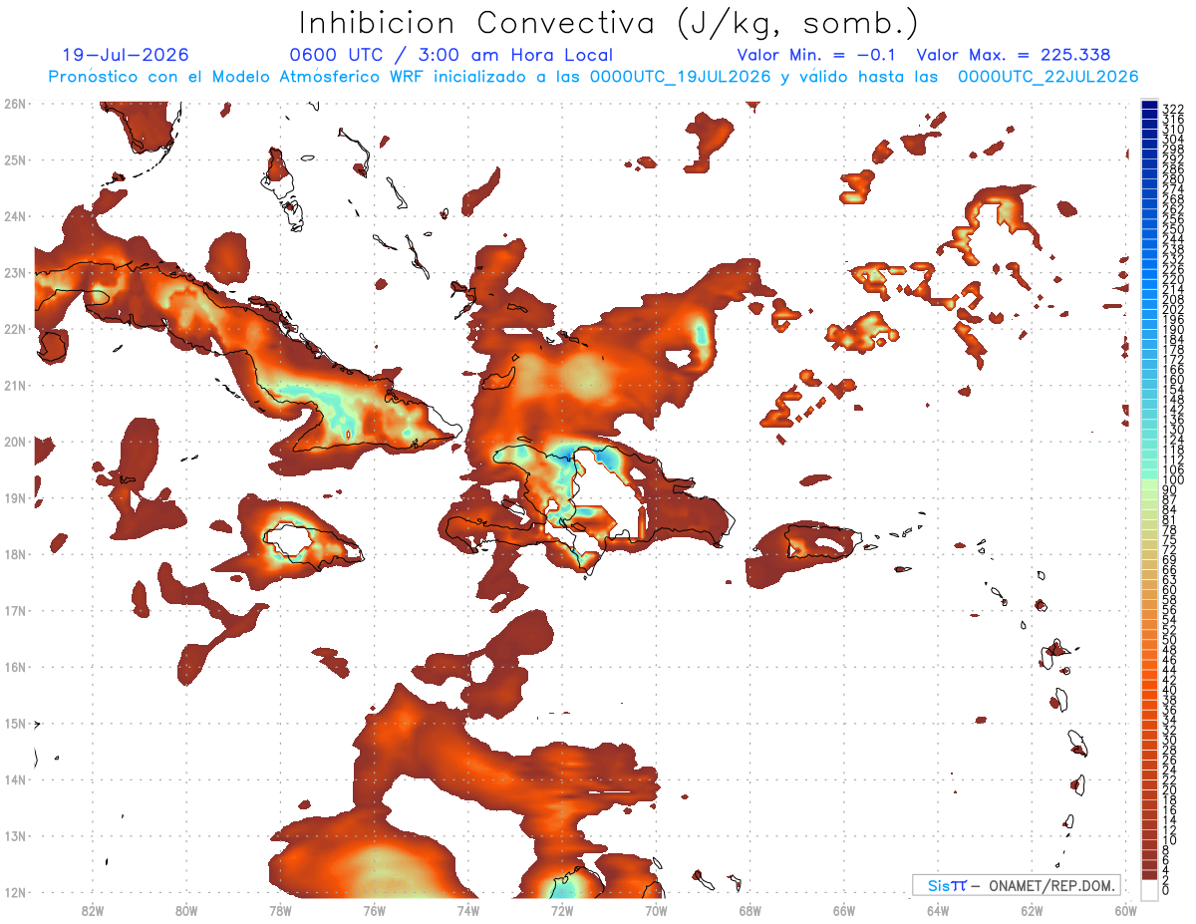Click the 24N latitude label
1196x924 pixels.
tap(14, 216)
